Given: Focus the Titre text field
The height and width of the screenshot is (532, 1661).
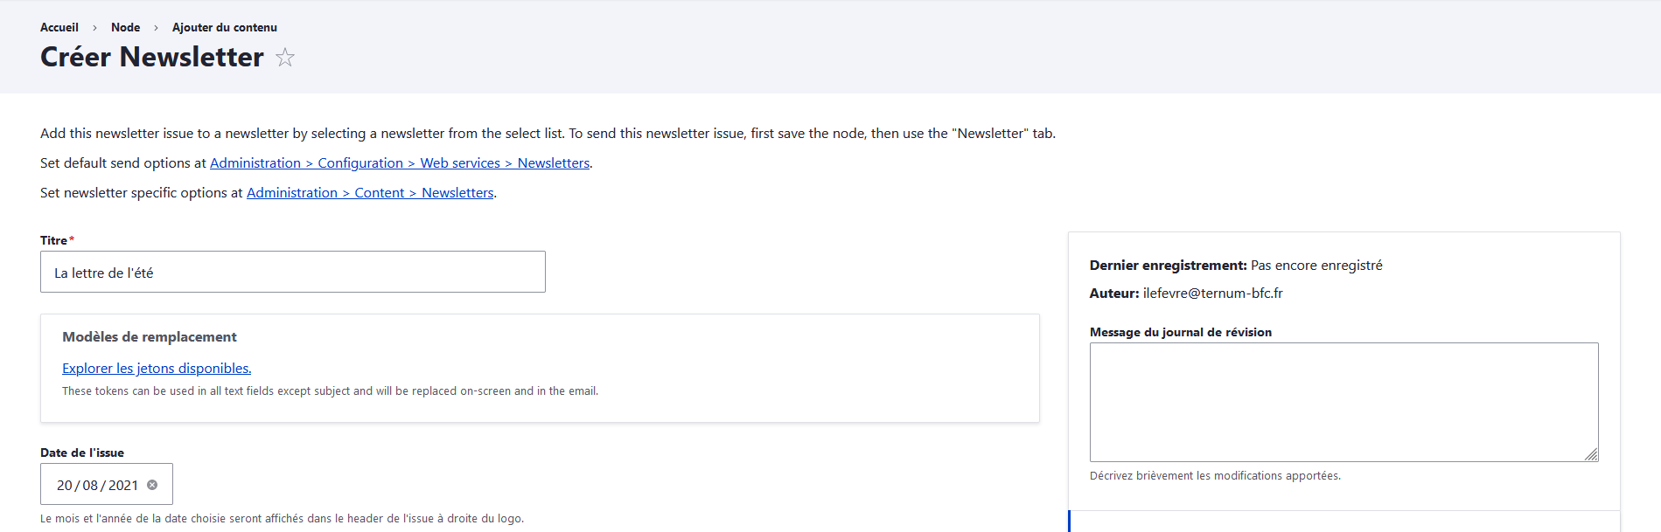Looking at the screenshot, I should pyautogui.click(x=292, y=273).
